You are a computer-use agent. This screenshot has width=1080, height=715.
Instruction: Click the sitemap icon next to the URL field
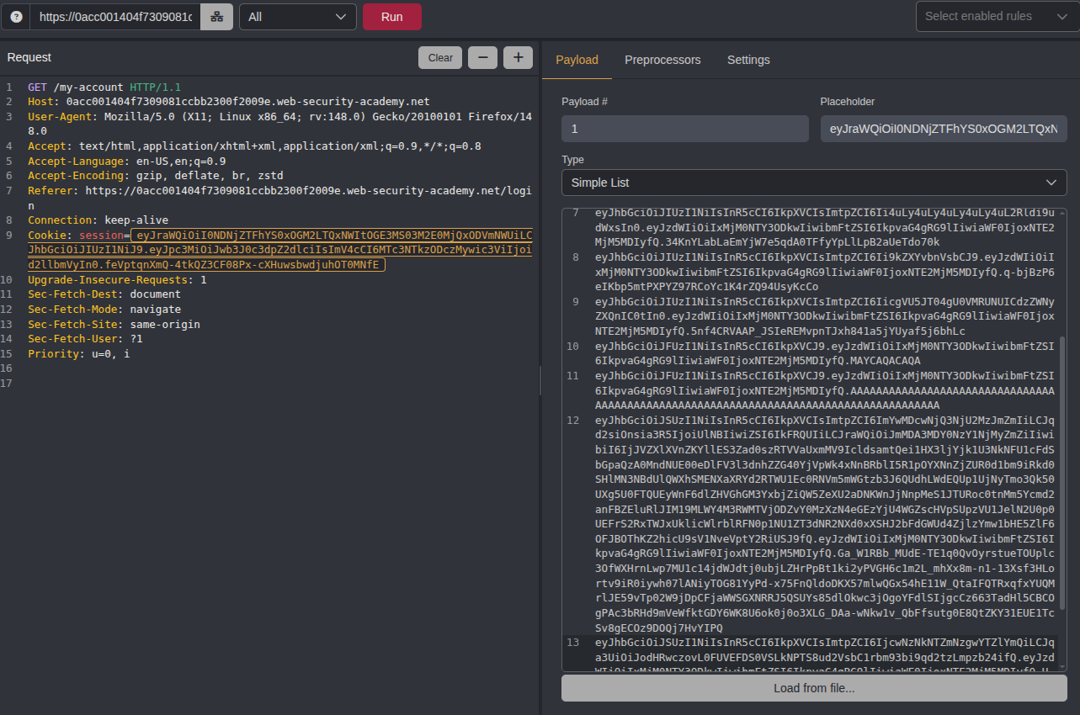(x=216, y=16)
